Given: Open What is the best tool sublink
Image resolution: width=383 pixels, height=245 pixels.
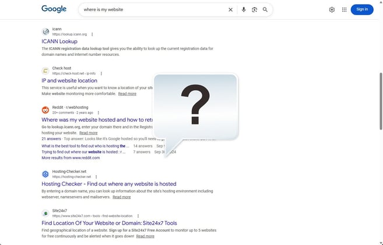Looking at the screenshot, I should (85, 146).
